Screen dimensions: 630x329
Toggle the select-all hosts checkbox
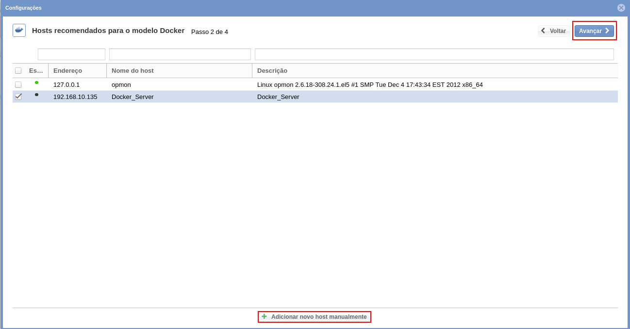click(x=18, y=70)
